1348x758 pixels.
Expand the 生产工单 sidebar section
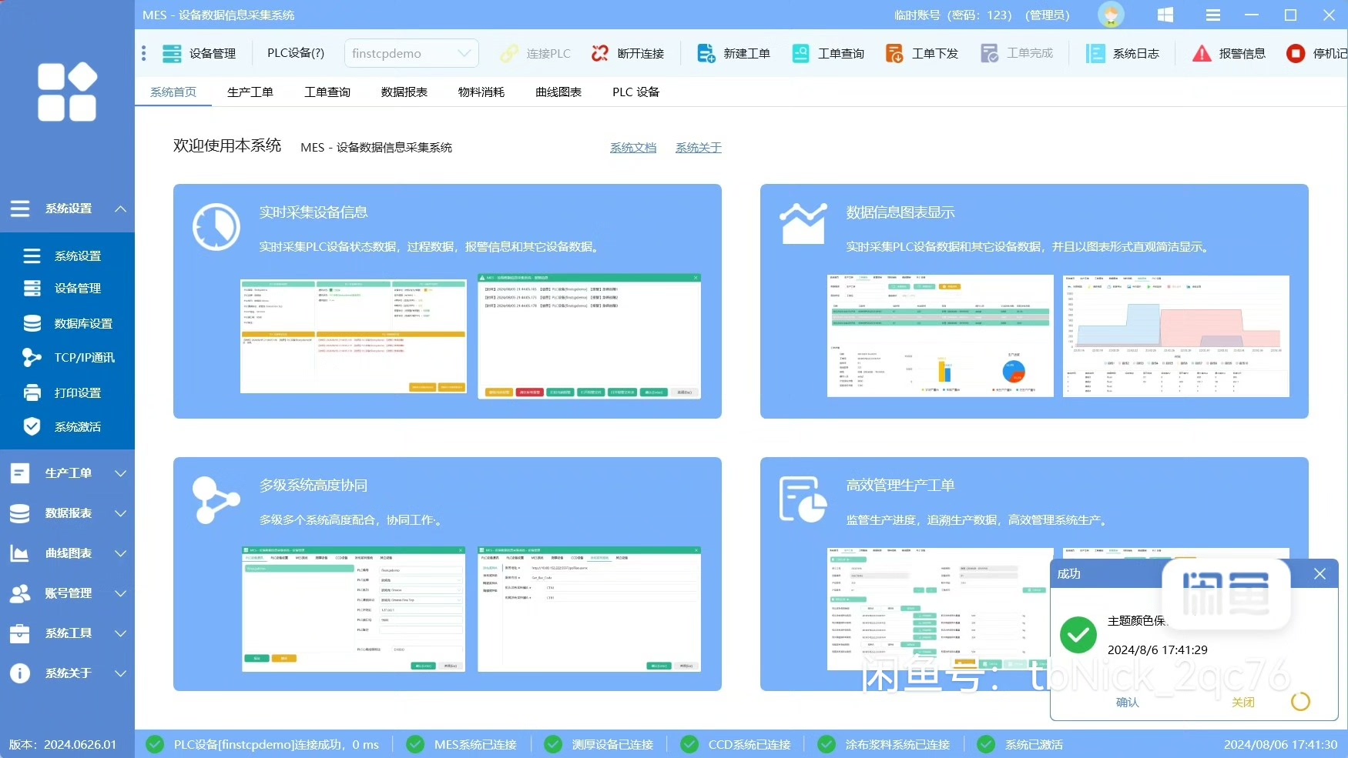[x=120, y=473]
